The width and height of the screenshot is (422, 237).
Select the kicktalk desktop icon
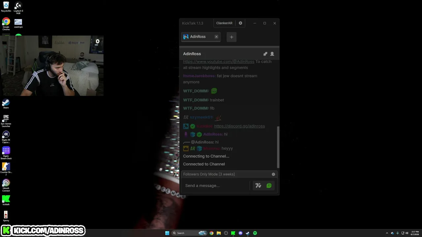(x=6, y=200)
